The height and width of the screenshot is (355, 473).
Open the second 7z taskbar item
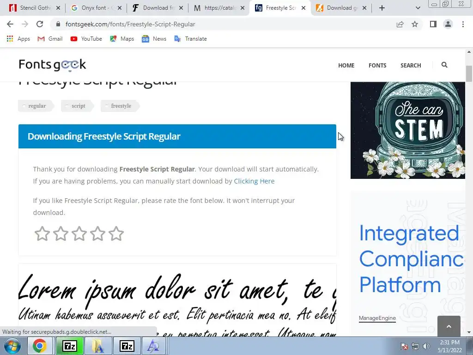pos(127,346)
